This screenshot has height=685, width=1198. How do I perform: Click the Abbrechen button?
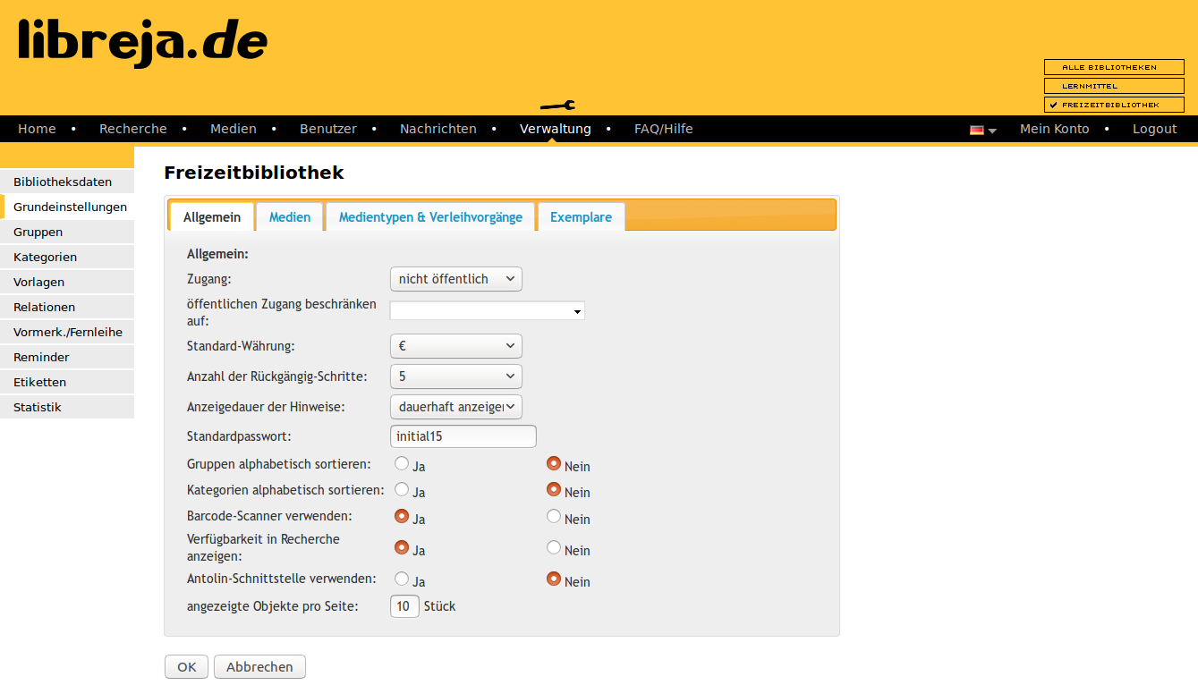coord(259,667)
